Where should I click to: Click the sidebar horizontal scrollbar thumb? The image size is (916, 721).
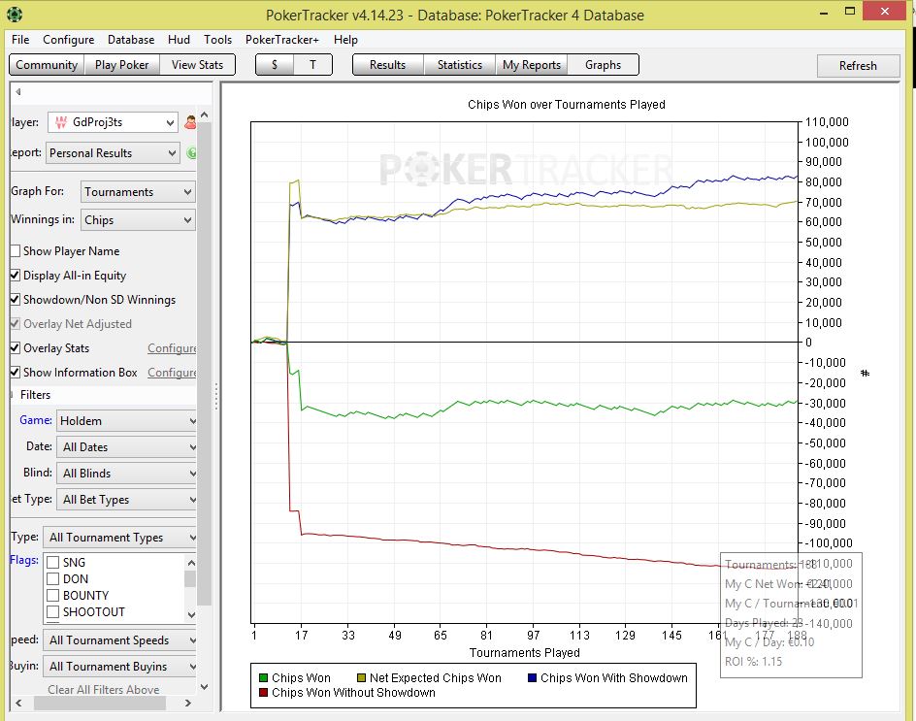click(99, 703)
